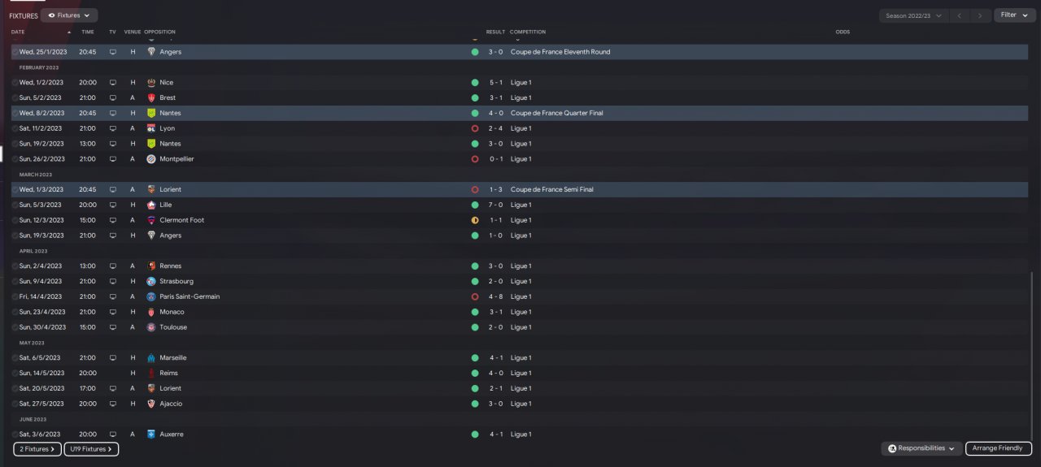Click the red loss indicator for Lyon match
Image resolution: width=1041 pixels, height=467 pixels.
tap(475, 128)
